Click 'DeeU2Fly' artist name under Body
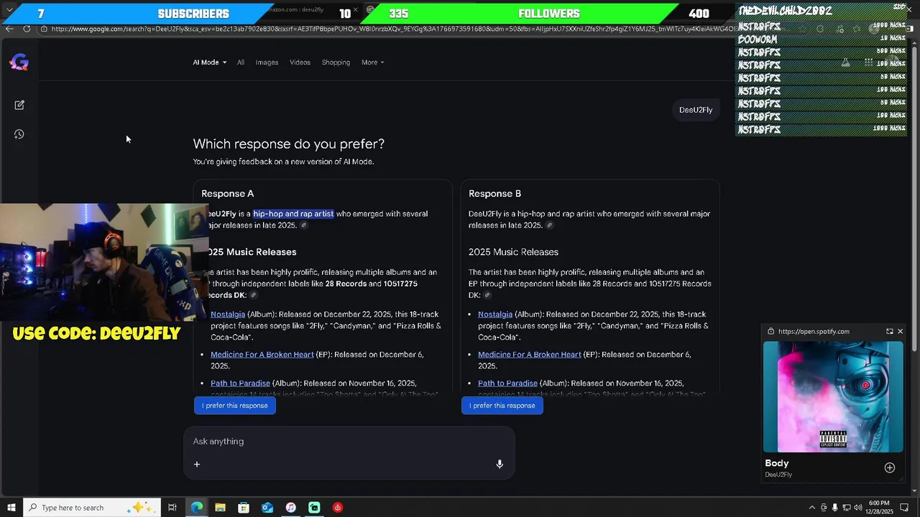The image size is (920, 517). pyautogui.click(x=778, y=475)
